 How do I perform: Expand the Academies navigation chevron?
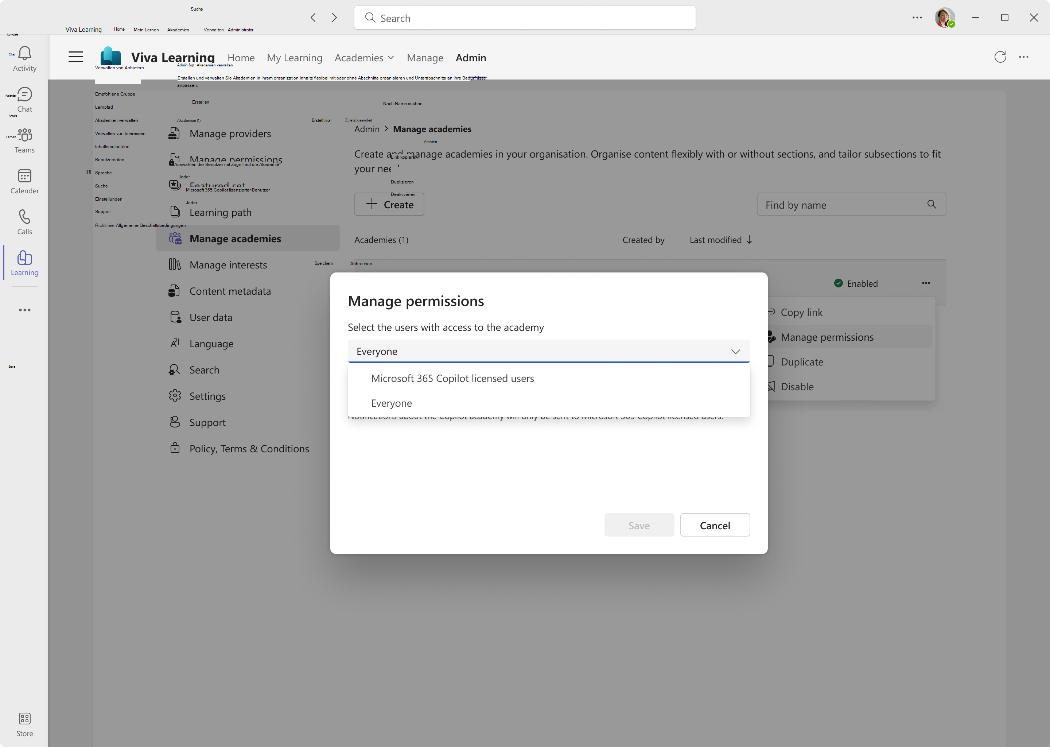tap(391, 58)
